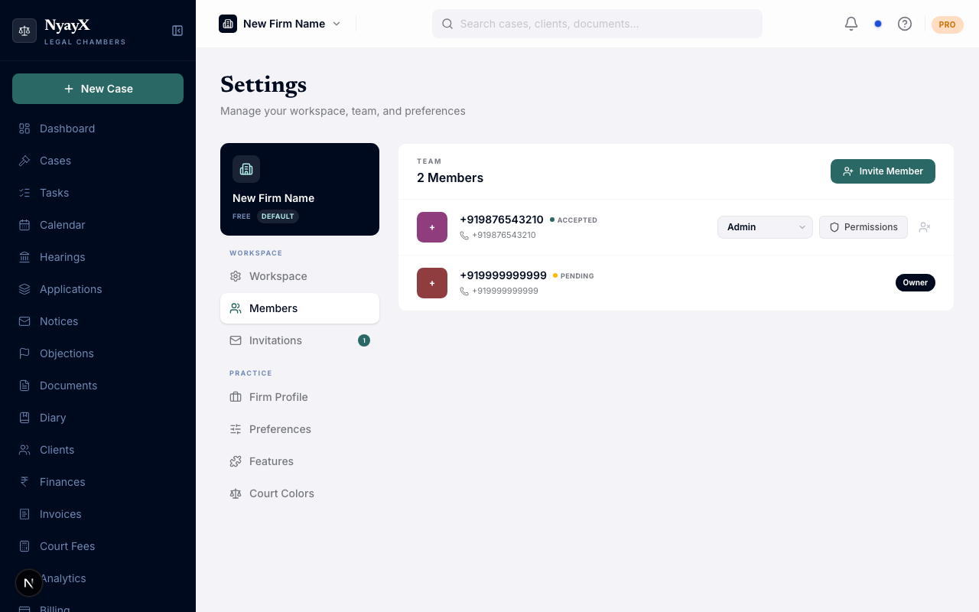Select the Court Colors scales icon
This screenshot has width=979, height=612.
point(236,493)
